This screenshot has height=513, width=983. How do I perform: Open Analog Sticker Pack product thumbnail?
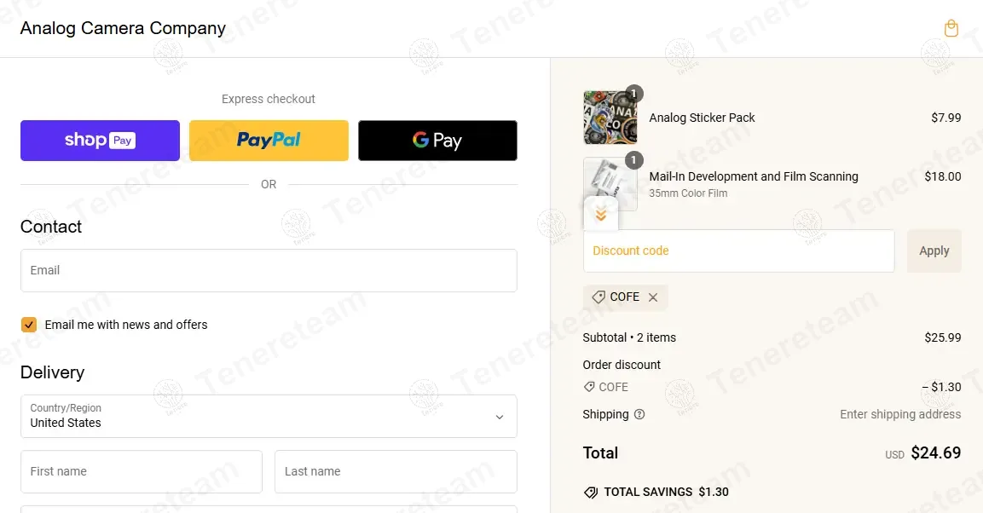click(x=610, y=118)
